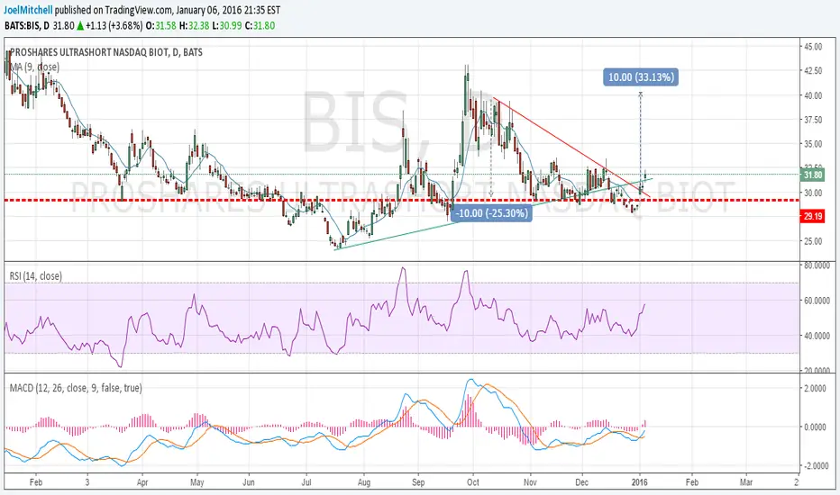Select the MA (9, close) indicator label

(x=35, y=67)
